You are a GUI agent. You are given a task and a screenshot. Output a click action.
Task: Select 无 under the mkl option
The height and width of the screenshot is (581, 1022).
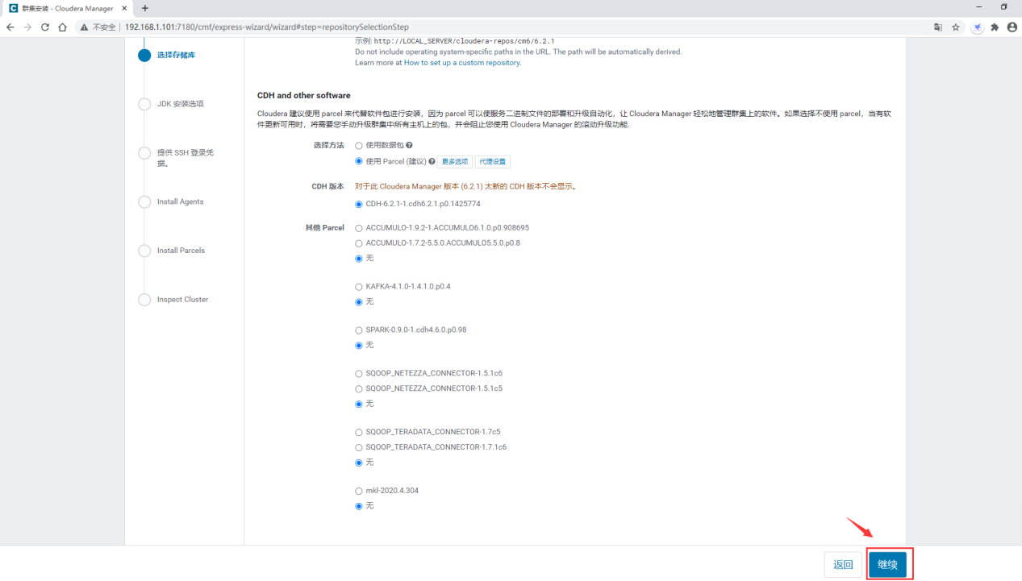[359, 507]
